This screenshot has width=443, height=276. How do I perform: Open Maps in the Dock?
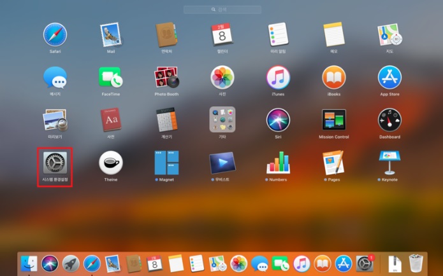coord(218,263)
